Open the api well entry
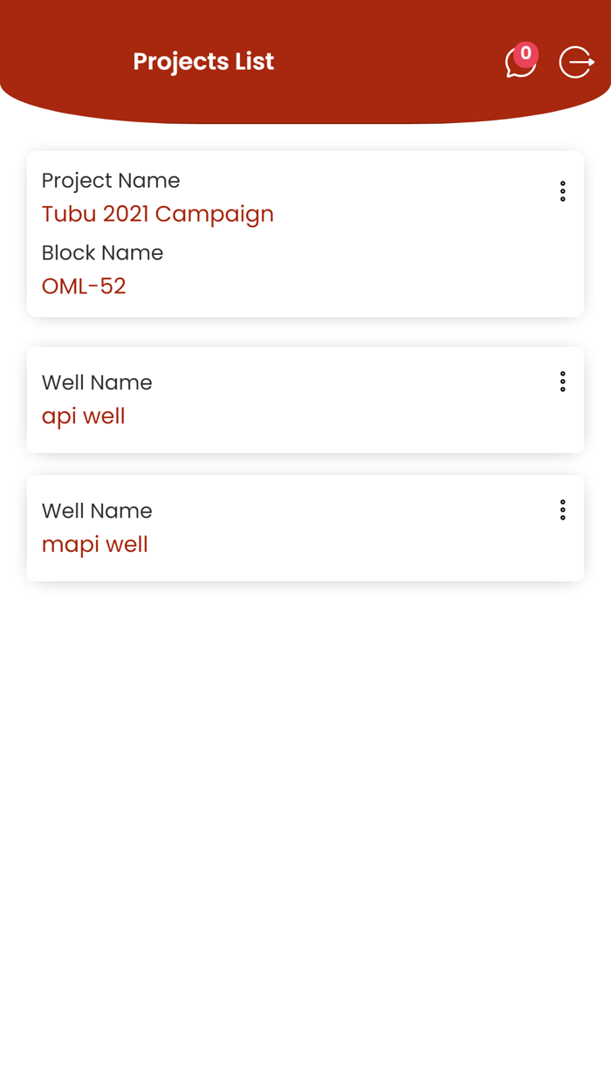This screenshot has height=1086, width=611. point(84,416)
